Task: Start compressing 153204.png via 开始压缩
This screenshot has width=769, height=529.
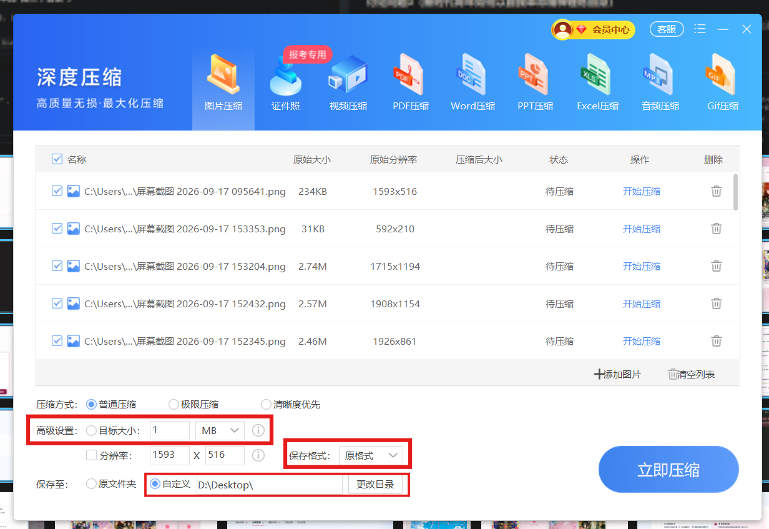Action: click(x=641, y=267)
